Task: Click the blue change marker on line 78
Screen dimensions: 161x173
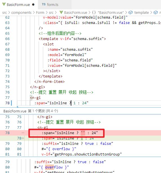Action: pos(11,103)
